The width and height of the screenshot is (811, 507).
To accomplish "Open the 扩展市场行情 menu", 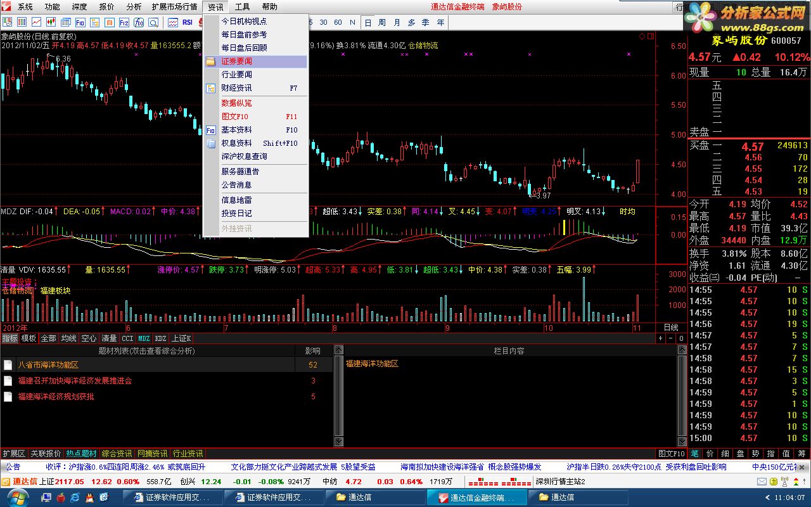I will 174,7.
